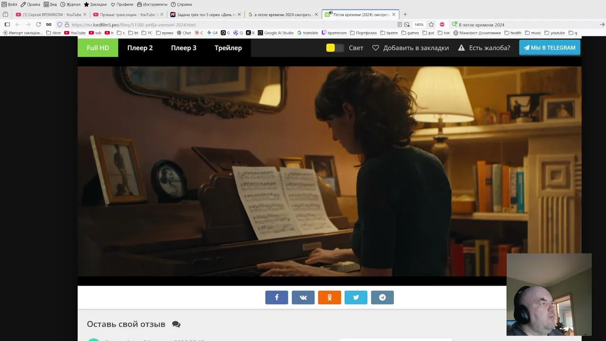This screenshot has width=606, height=341.
Task: Open the "Файл" menu
Action: coord(9,4)
